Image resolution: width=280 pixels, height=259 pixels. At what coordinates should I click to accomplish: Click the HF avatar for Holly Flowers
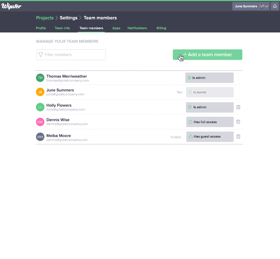[x=40, y=107]
